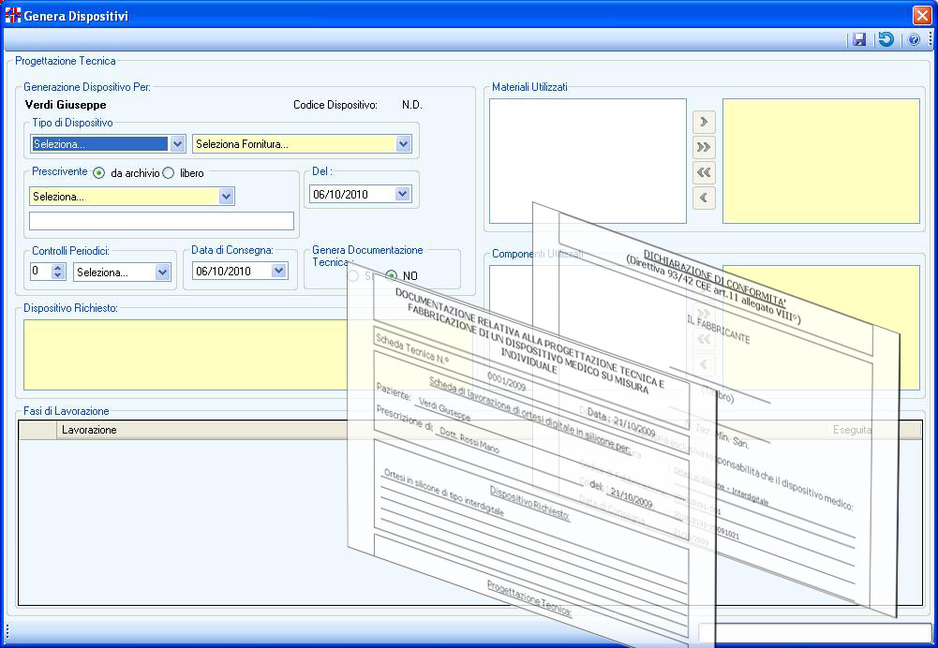Select the 'libero' prescrivente radio button
Viewport: 938px width, 648px height.
[169, 173]
